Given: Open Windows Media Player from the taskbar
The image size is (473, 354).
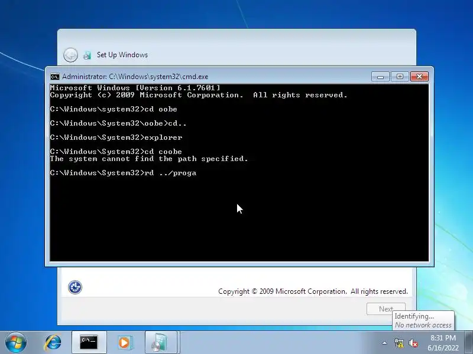Looking at the screenshot, I should [x=125, y=343].
